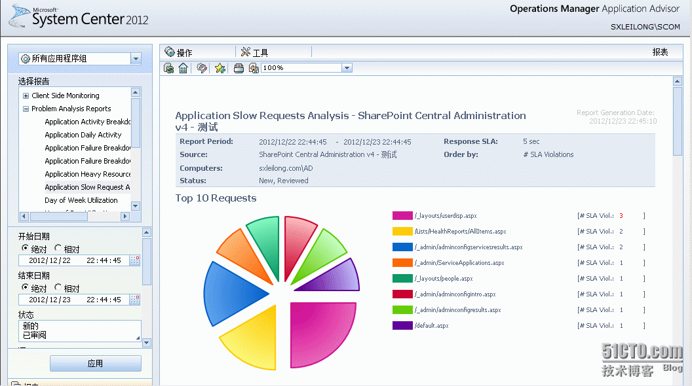Viewport: 692px width, 386px height.
Task: Click the start date input field
Action: click(74, 260)
